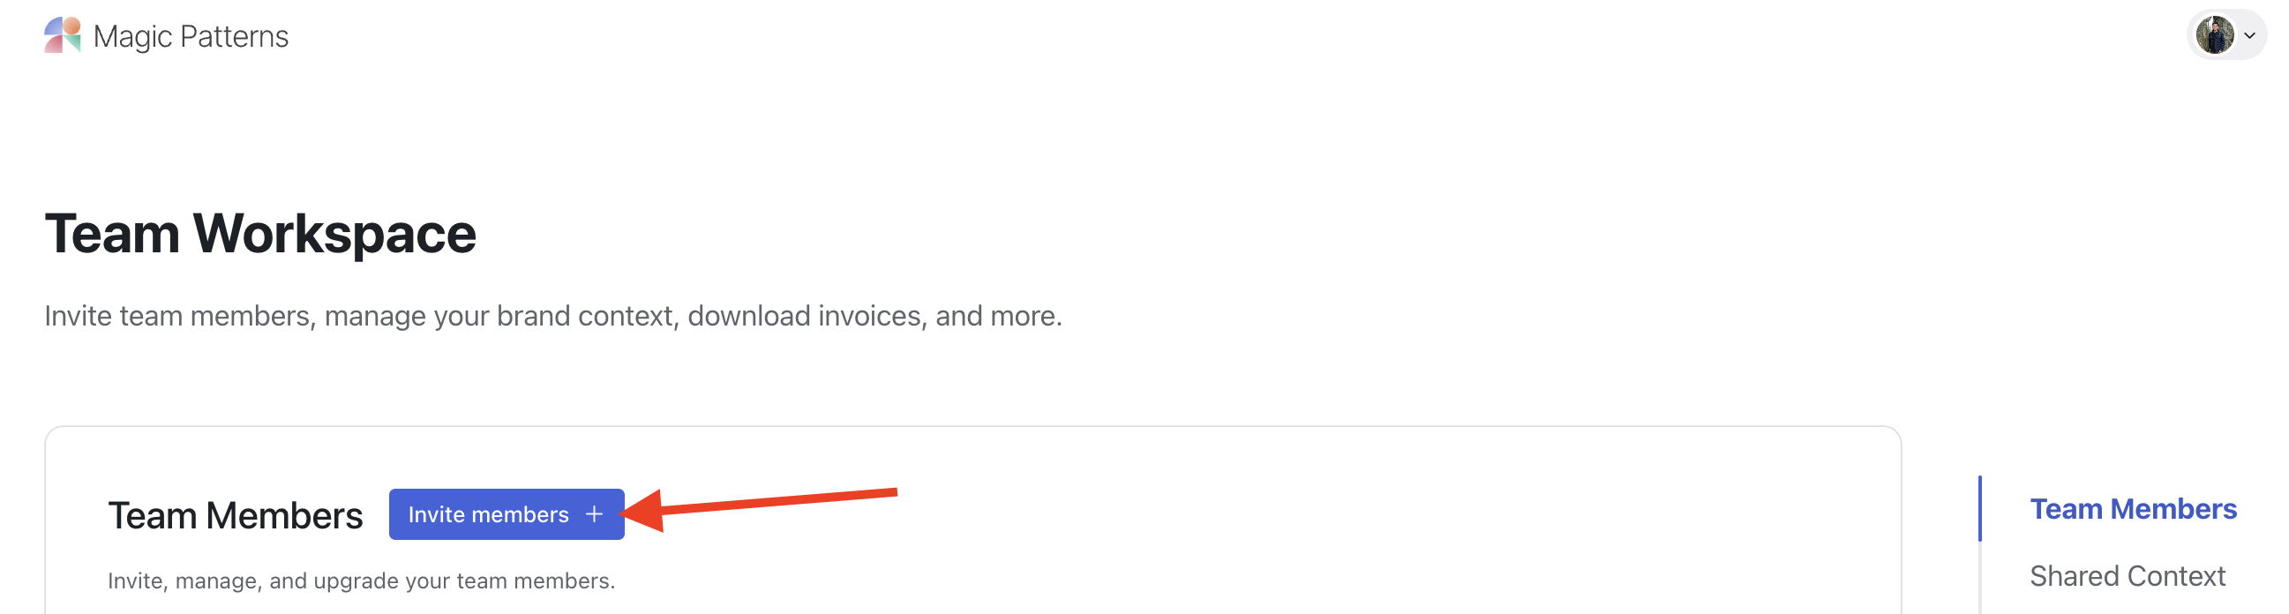This screenshot has width=2289, height=614.
Task: Click the red arrowhead pointing at Invite members
Action: coord(642,511)
